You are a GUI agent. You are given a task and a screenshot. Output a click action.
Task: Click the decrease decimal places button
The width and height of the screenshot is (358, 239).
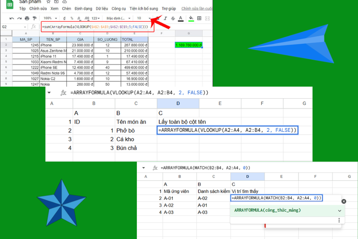[x=79, y=18]
